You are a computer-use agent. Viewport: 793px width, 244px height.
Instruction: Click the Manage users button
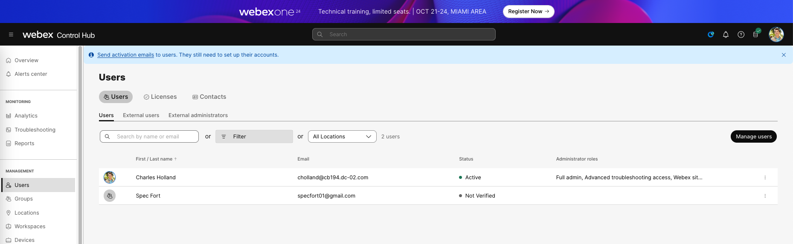[753, 137]
